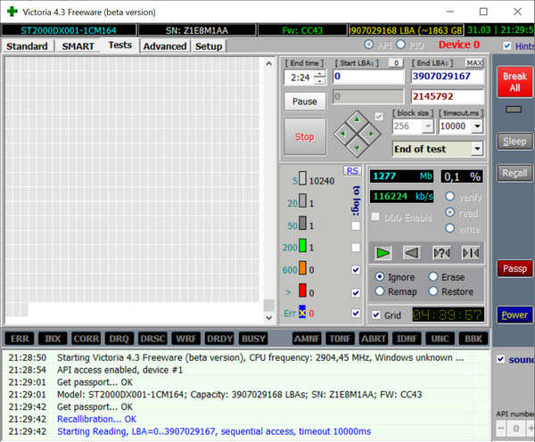Viewport: 535px width, 442px height.
Task: Click the Start LBA input field
Action: 368,77
